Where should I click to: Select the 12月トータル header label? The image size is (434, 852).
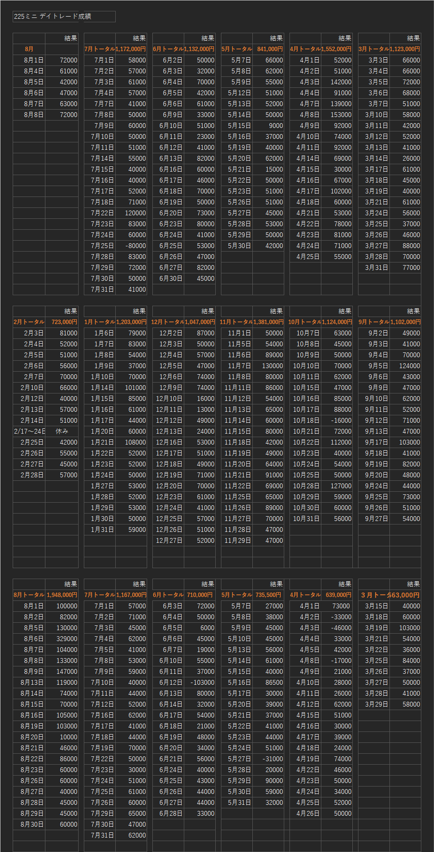(168, 322)
